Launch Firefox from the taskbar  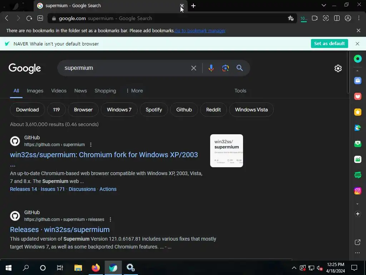point(96,268)
